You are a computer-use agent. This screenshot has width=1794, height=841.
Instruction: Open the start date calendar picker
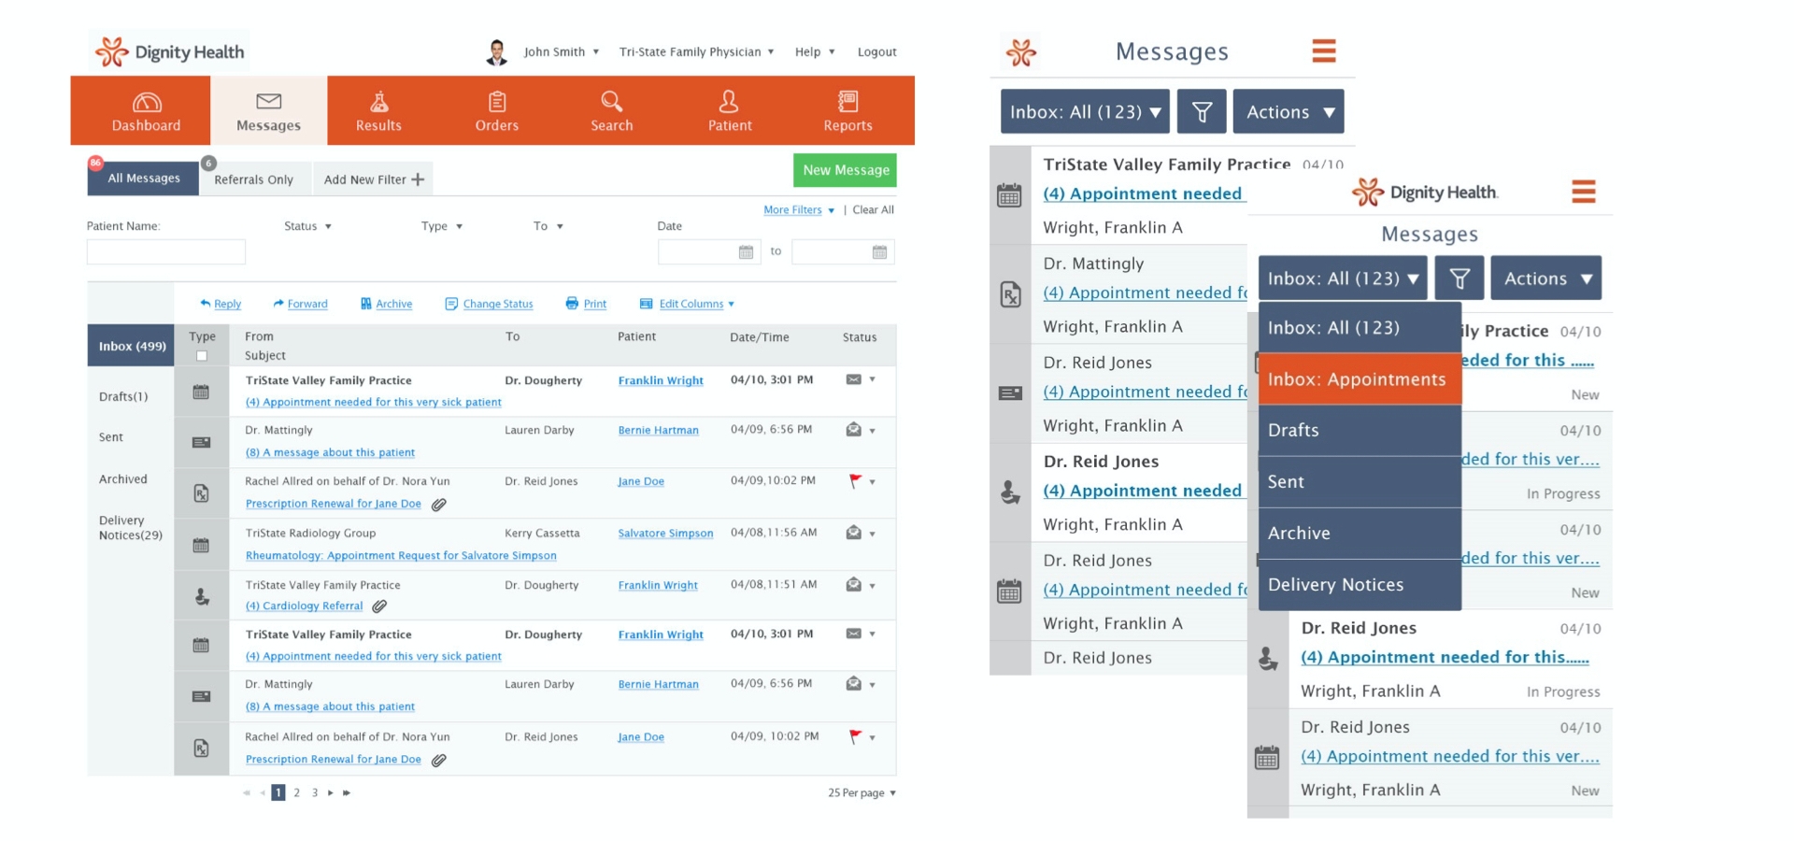746,252
